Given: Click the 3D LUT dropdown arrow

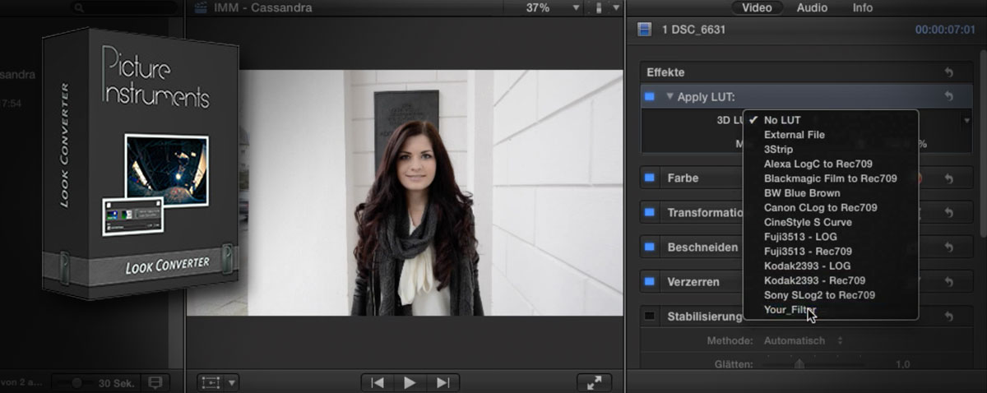Looking at the screenshot, I should coord(966,120).
